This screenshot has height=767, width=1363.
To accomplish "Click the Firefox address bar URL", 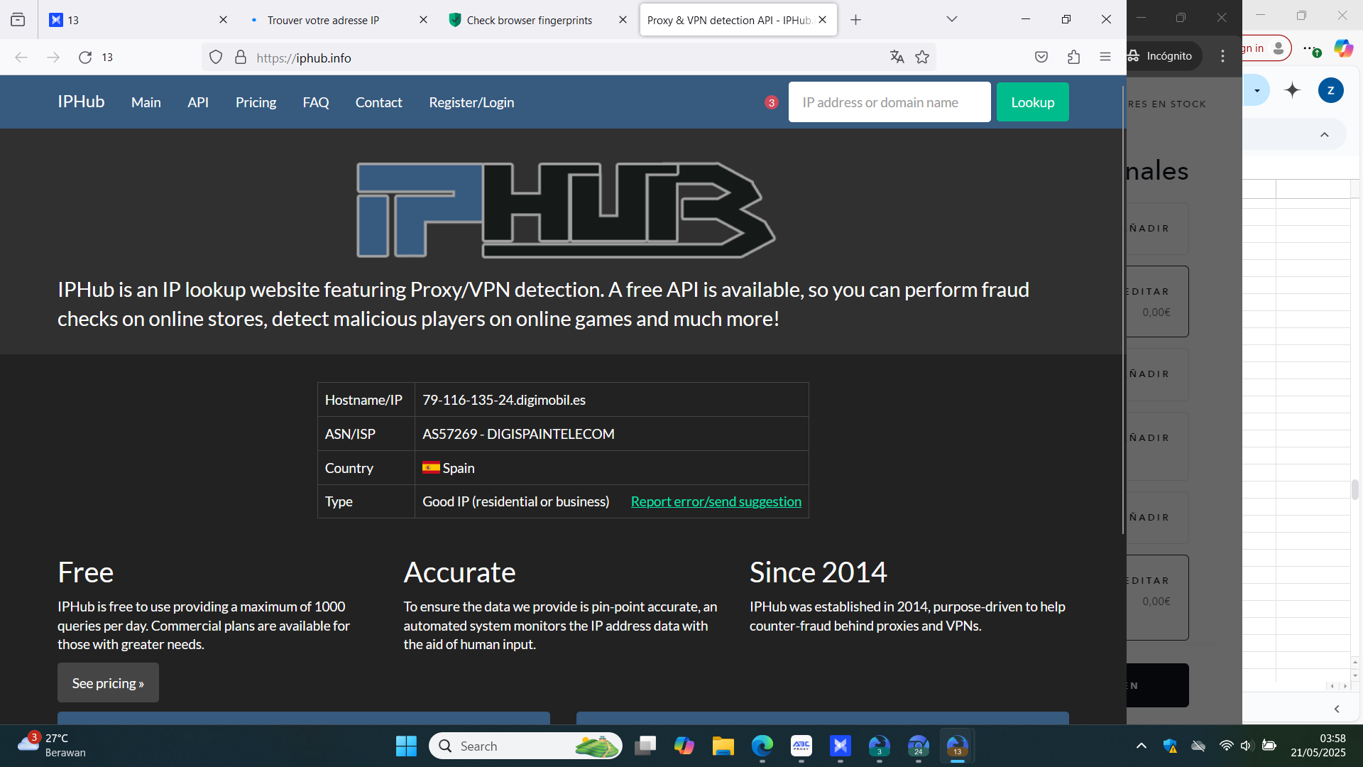I will 304,58.
